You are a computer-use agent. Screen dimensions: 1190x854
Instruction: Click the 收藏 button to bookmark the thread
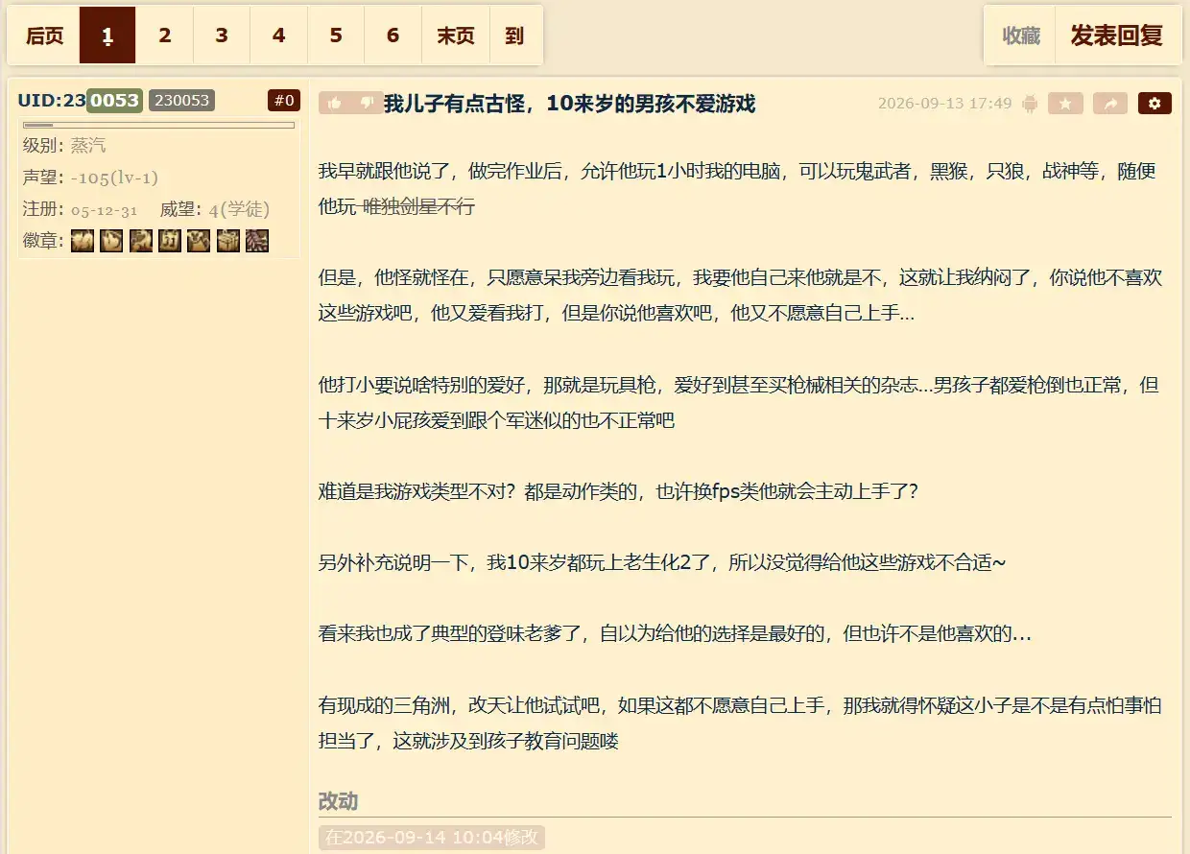click(x=1021, y=36)
